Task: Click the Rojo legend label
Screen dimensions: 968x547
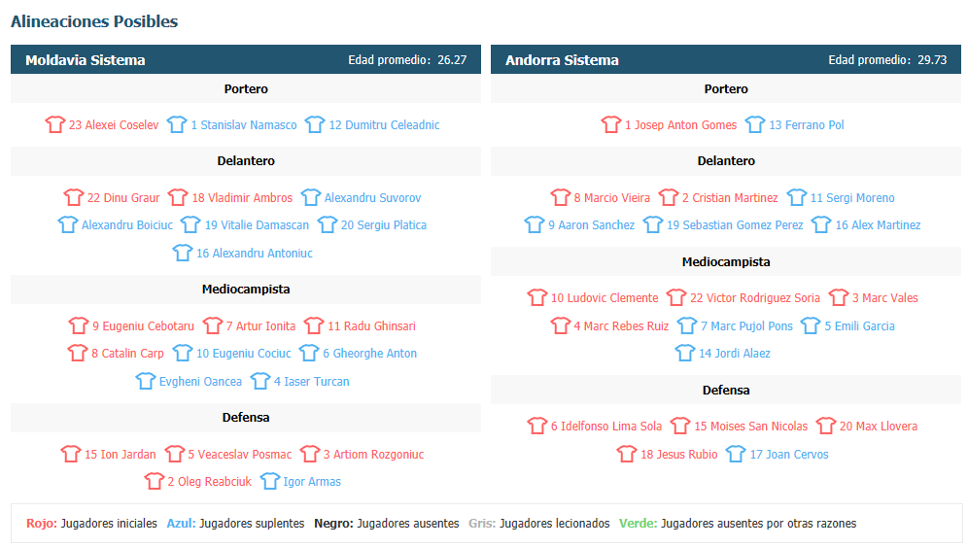Action: coord(42,524)
